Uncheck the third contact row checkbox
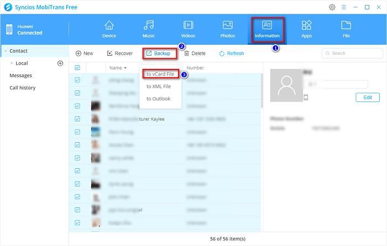The height and width of the screenshot is (246, 387). point(77,106)
